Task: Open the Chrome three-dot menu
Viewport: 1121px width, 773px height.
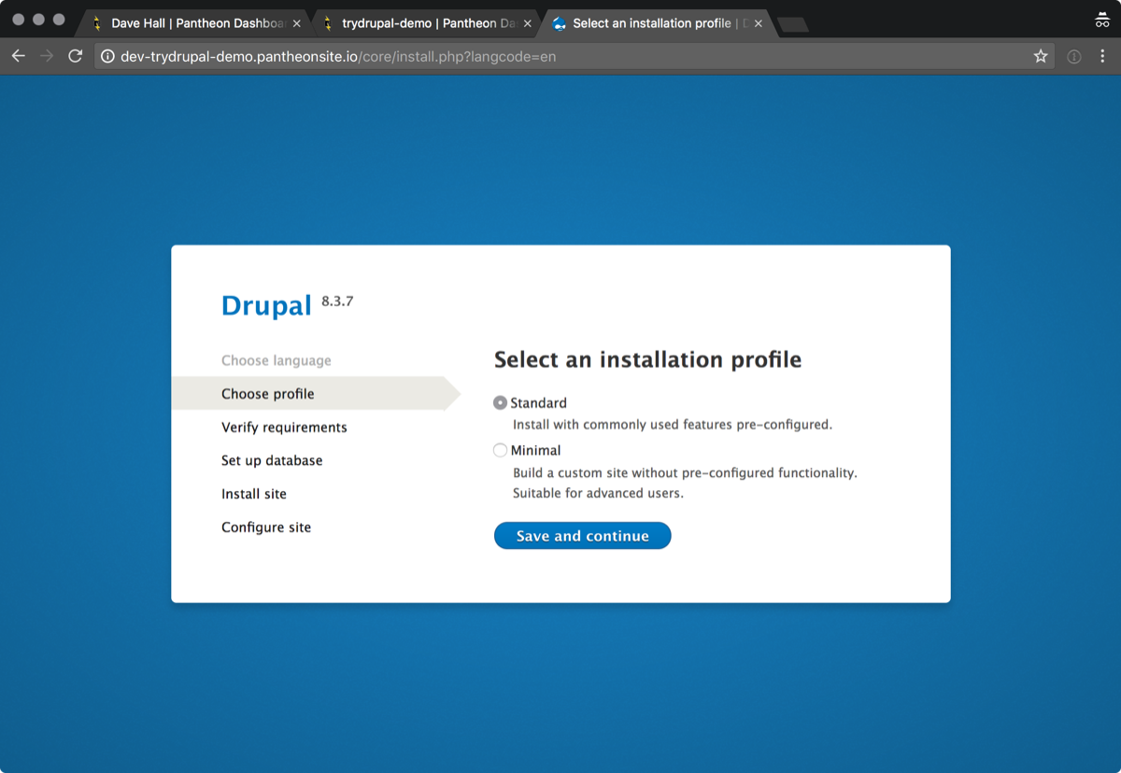Action: click(x=1102, y=56)
